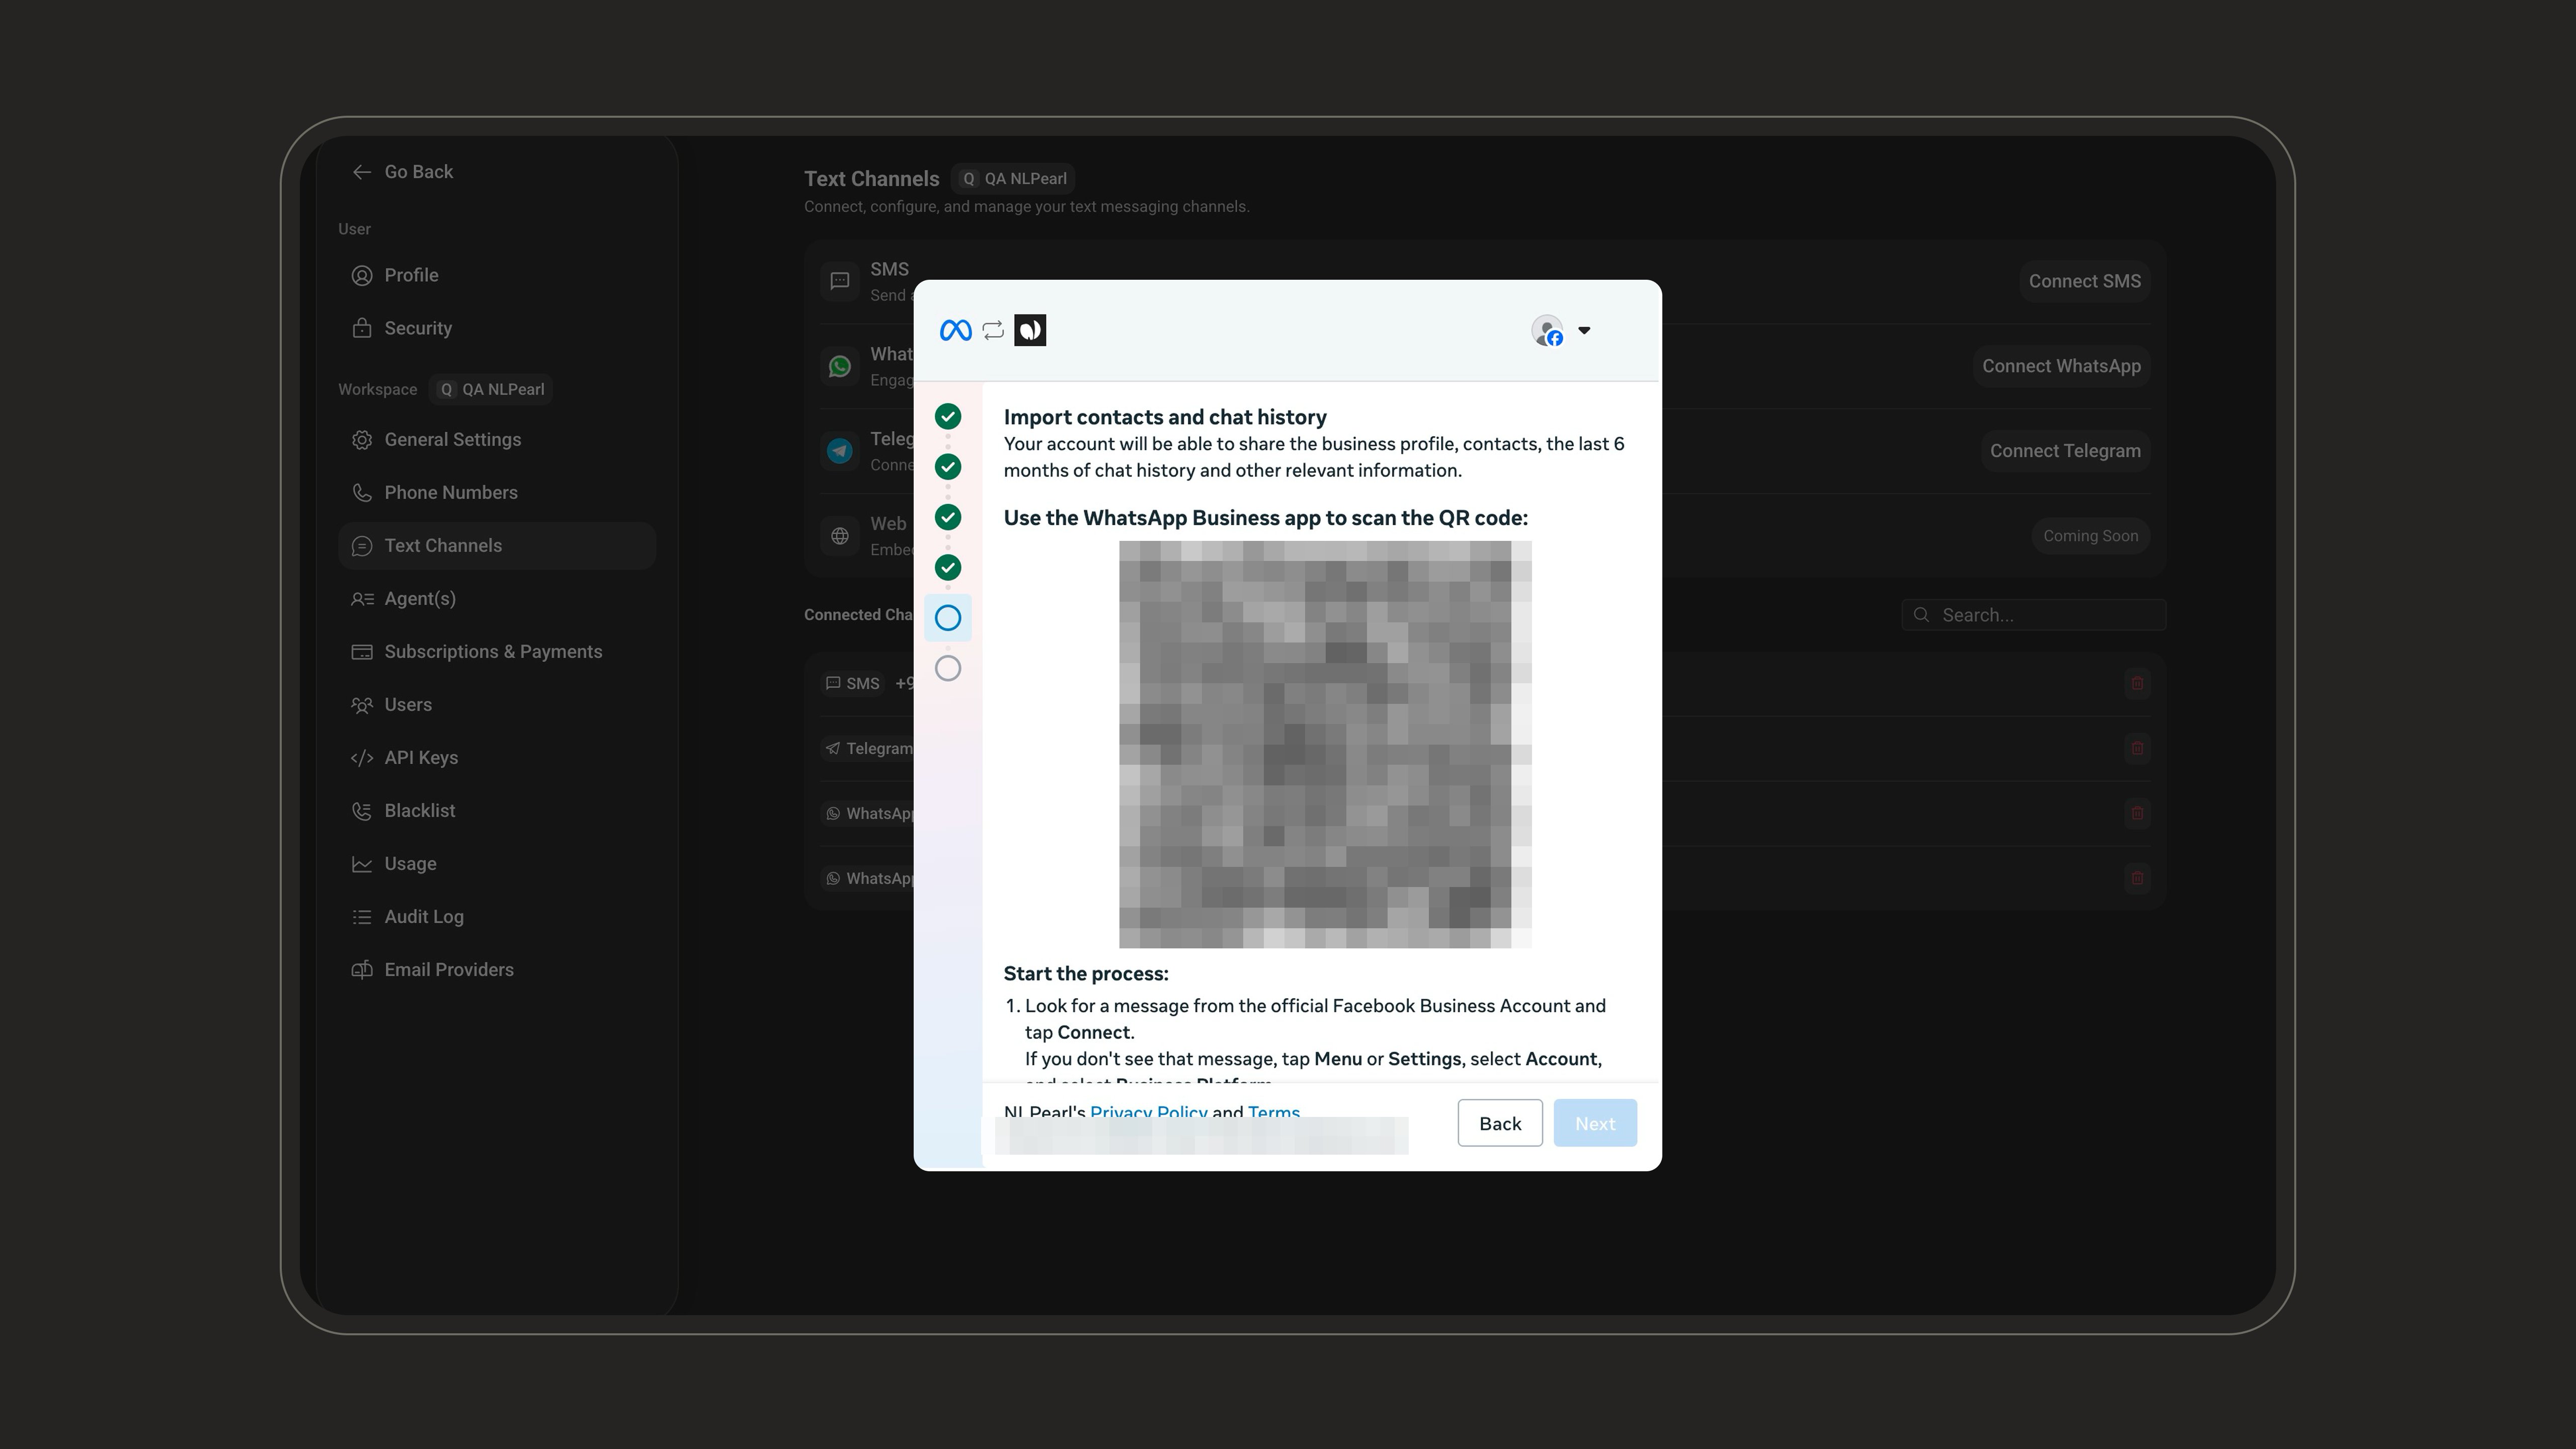Click the Agent(s) sidebar icon

click(x=361, y=599)
